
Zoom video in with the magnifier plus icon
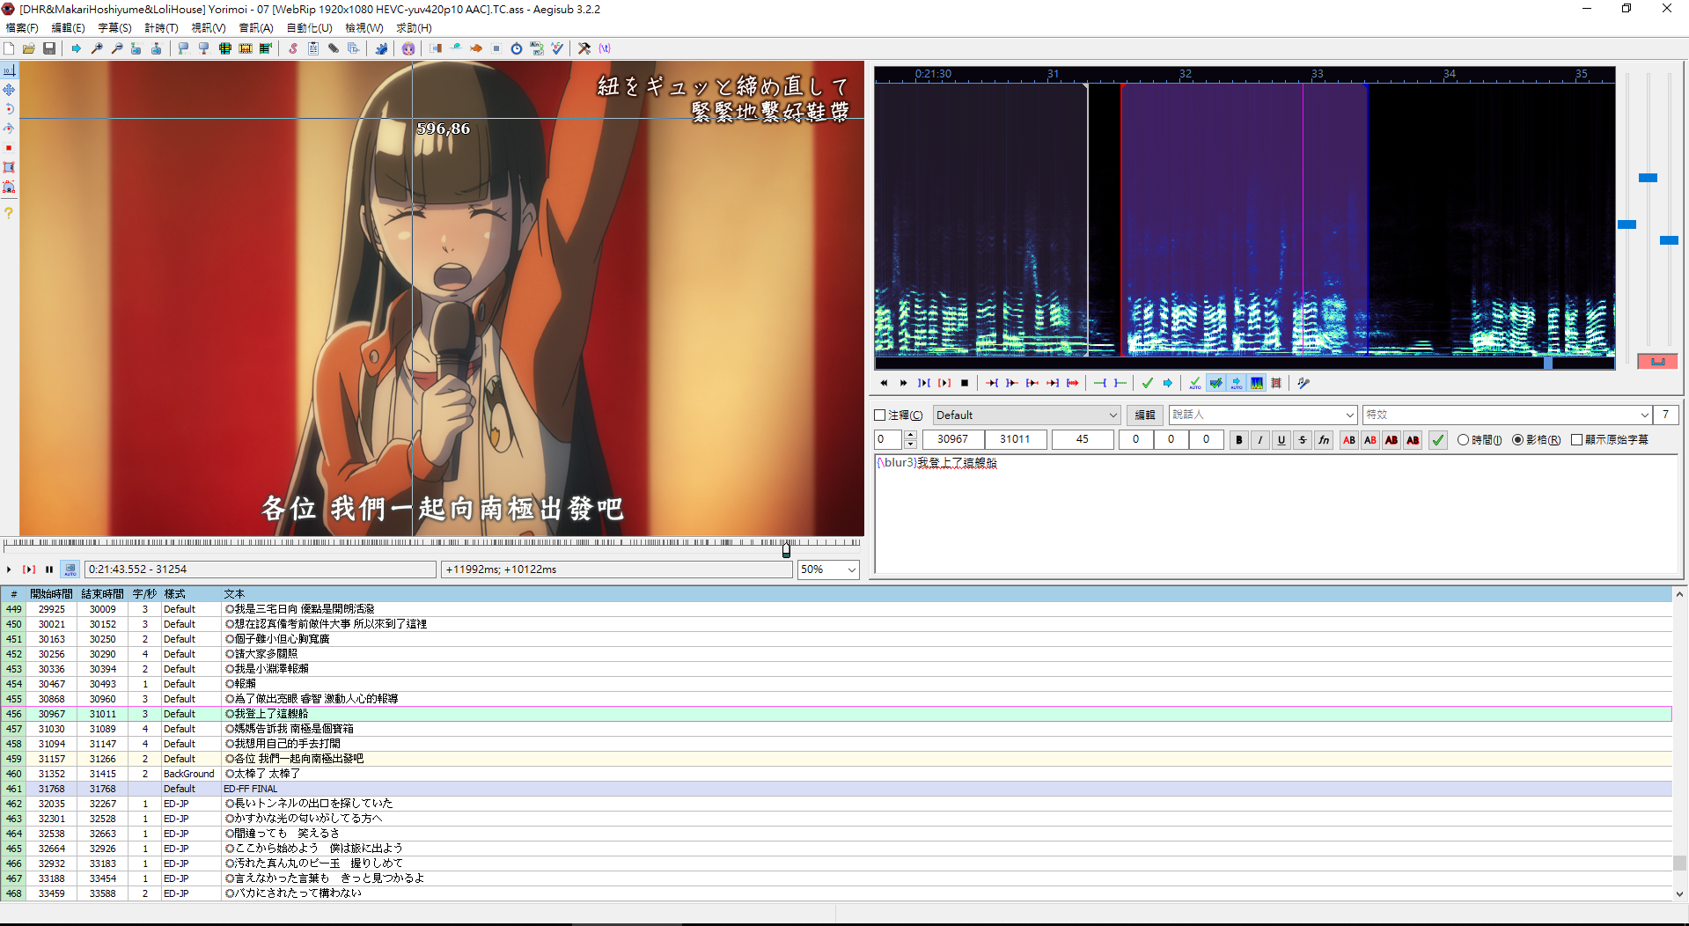pos(97,48)
